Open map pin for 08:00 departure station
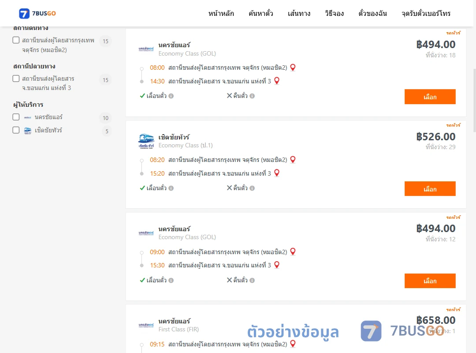Viewport: 476px width, 353px height. 293,68
